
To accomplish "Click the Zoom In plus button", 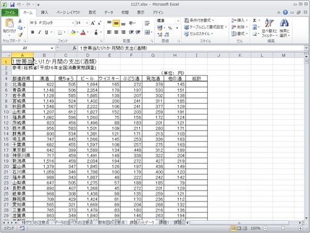I will [x=300, y=228].
